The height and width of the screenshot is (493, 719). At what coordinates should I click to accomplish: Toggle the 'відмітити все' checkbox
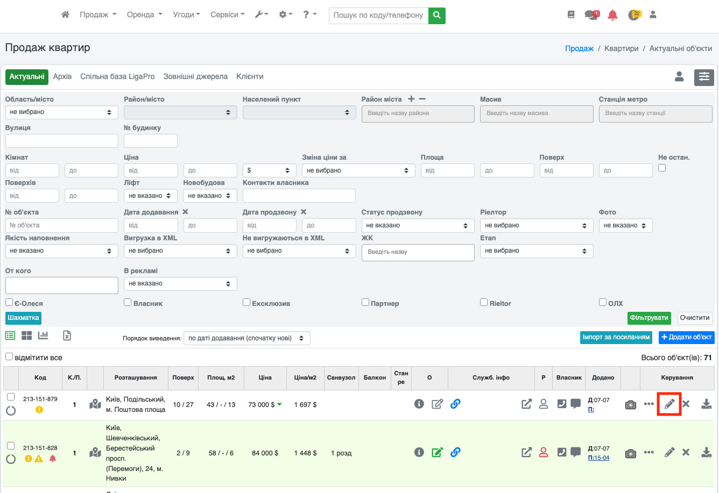9,357
